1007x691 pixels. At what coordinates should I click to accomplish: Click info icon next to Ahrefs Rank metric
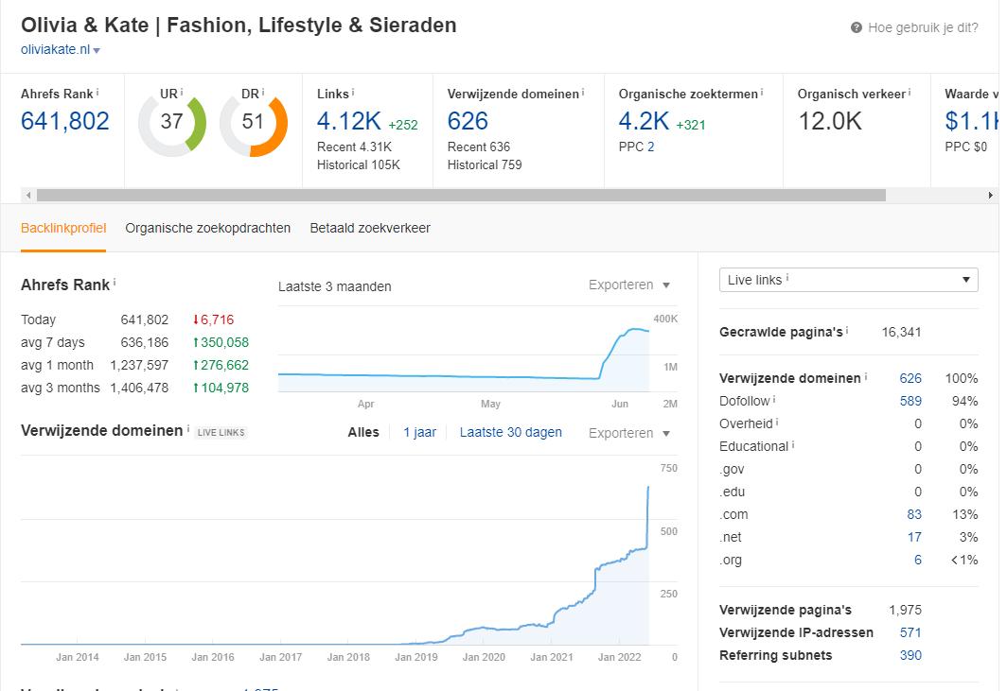click(x=97, y=93)
